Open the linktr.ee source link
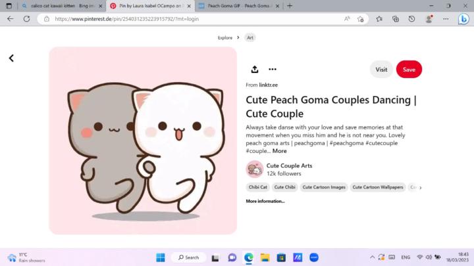This screenshot has height=266, width=474. point(268,85)
